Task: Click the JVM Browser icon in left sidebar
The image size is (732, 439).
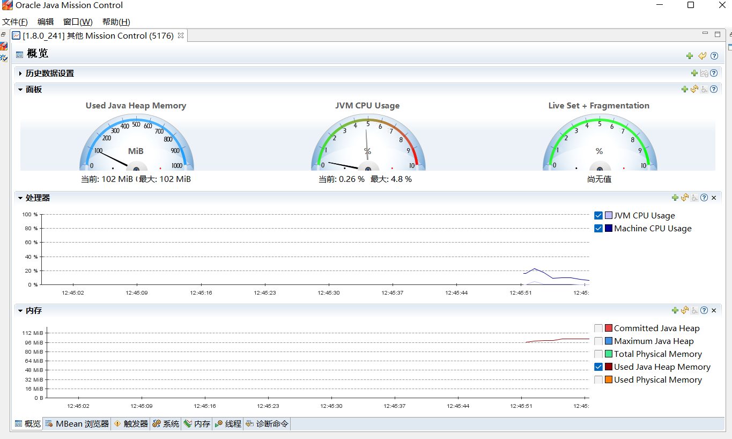Action: tap(4, 47)
